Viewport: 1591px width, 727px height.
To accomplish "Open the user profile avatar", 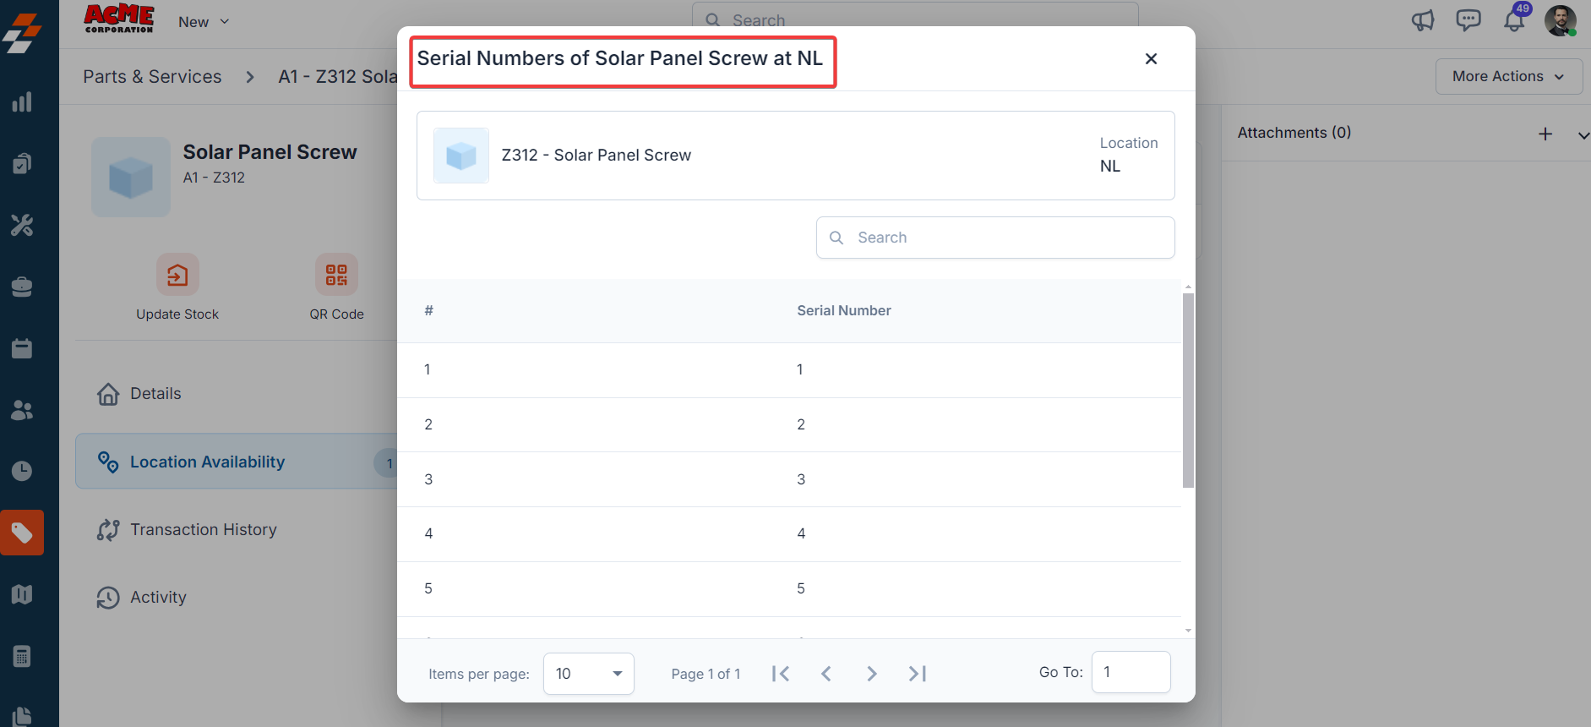I will click(x=1560, y=20).
